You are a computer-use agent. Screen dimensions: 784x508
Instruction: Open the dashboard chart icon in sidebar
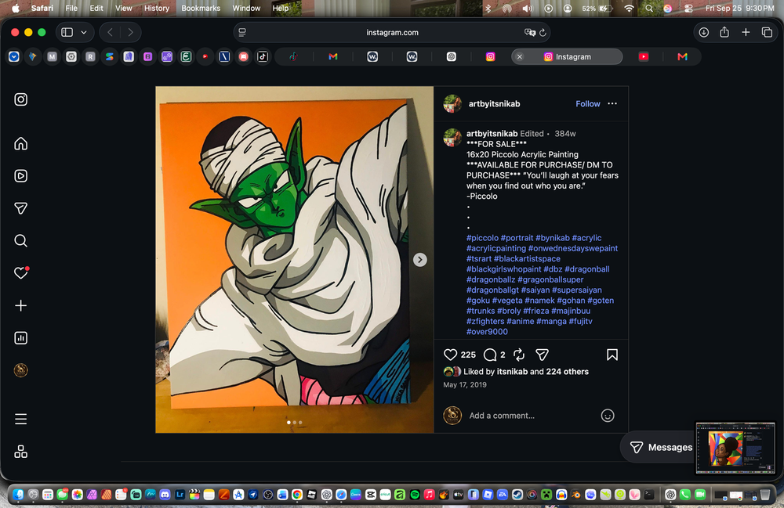click(20, 338)
